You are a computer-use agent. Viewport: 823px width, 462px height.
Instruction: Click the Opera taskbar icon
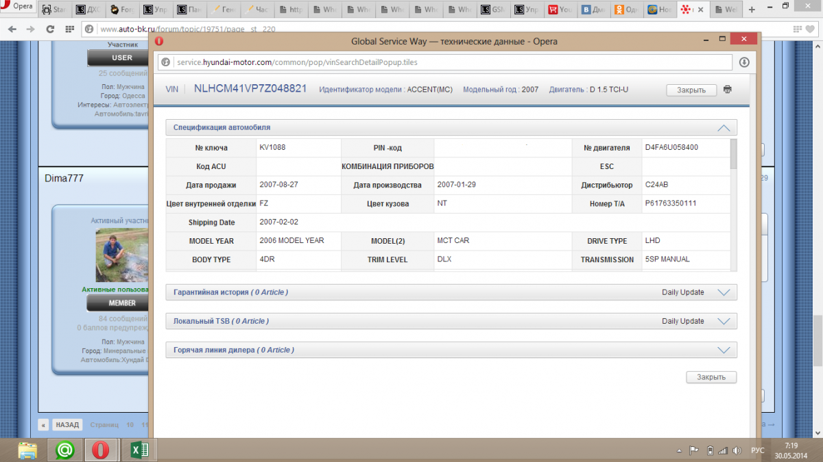pos(101,450)
